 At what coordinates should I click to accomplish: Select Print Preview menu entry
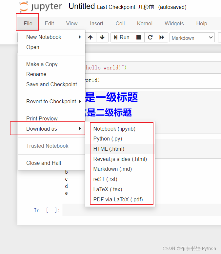52,118
